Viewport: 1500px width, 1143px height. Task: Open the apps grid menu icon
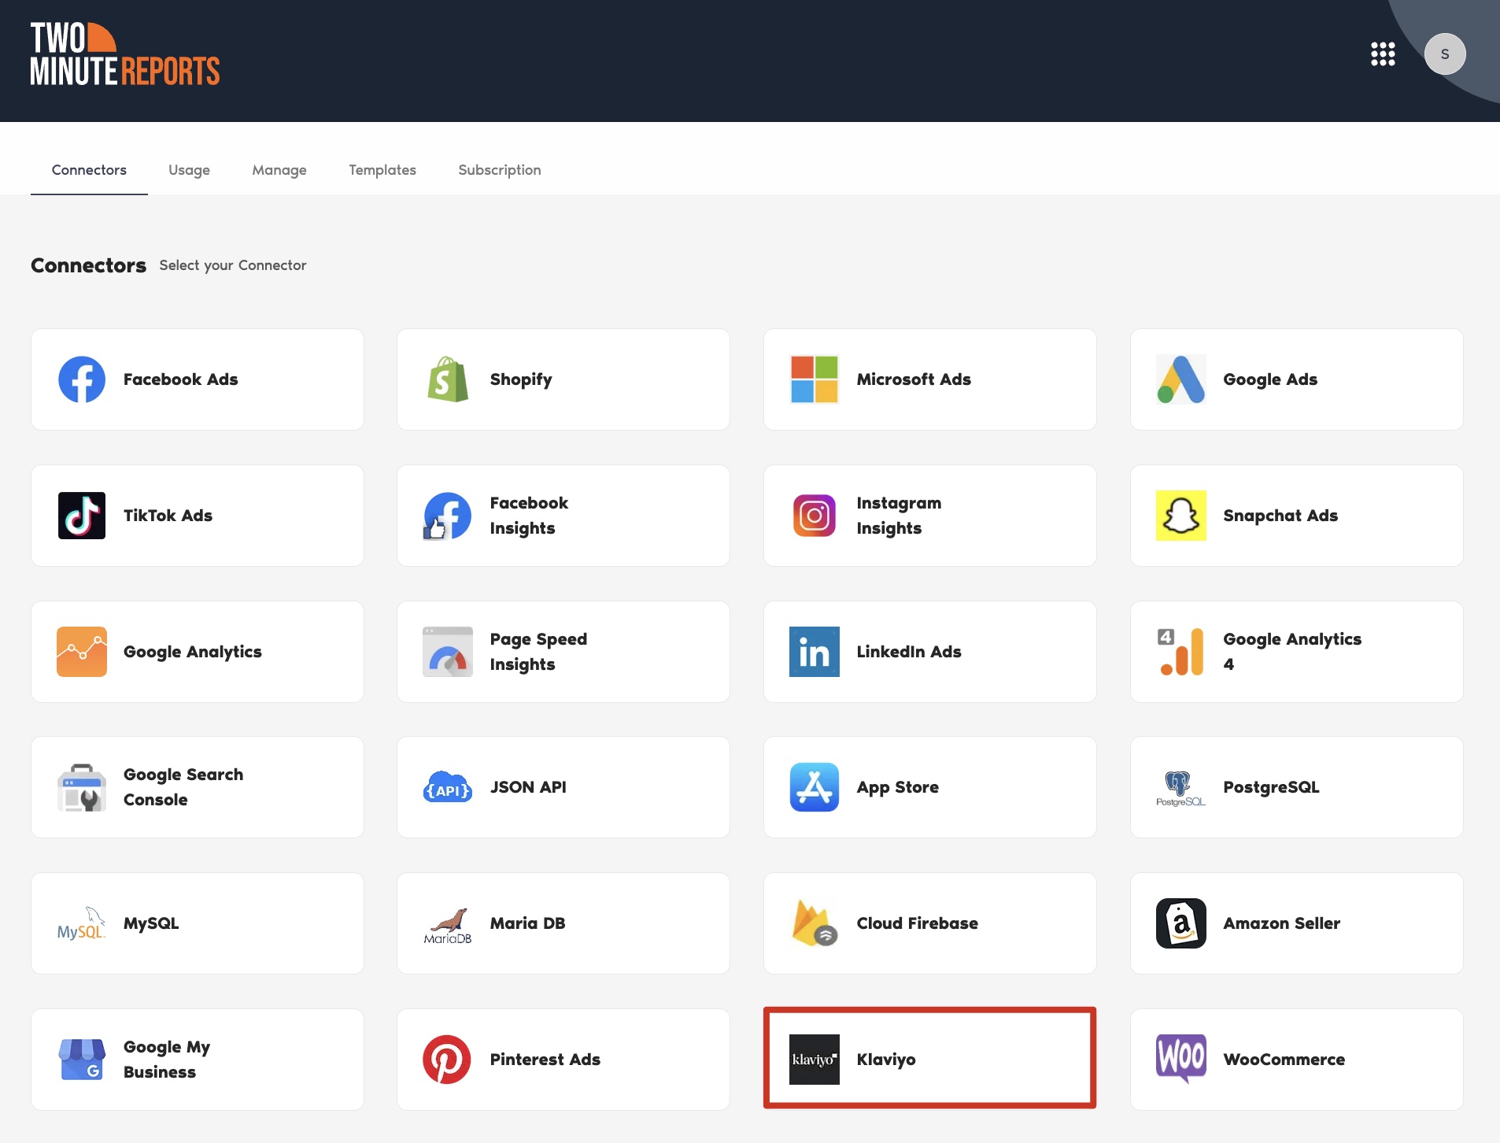(x=1383, y=54)
